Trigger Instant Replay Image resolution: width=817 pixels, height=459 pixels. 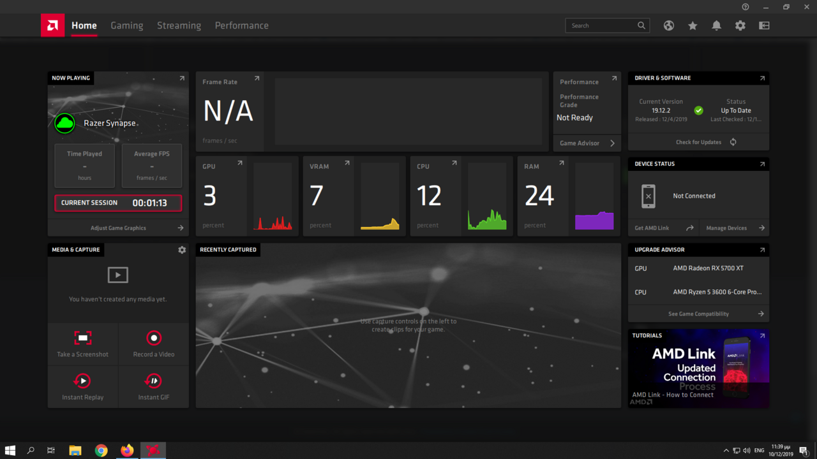pyautogui.click(x=83, y=387)
